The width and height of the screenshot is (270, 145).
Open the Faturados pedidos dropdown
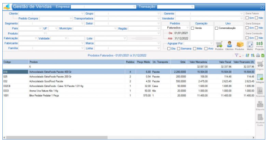pyautogui.click(x=187, y=28)
